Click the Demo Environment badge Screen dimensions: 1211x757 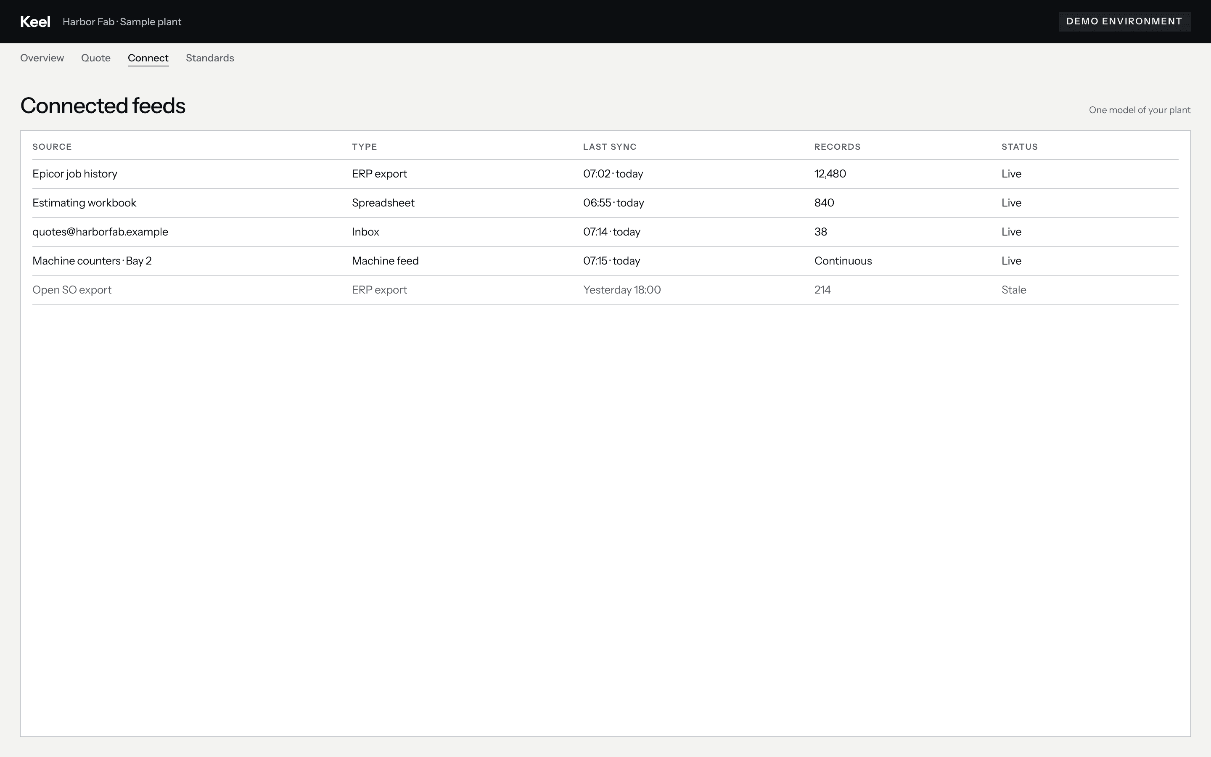pos(1124,21)
